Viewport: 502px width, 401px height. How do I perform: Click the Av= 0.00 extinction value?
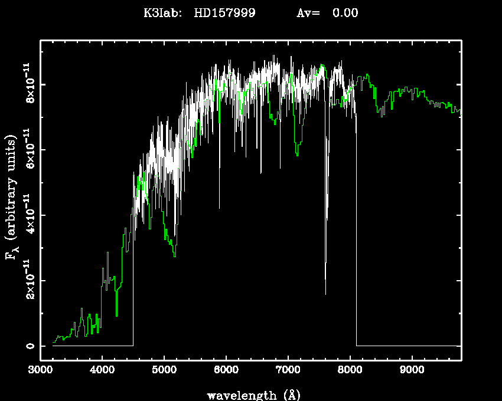tap(327, 13)
